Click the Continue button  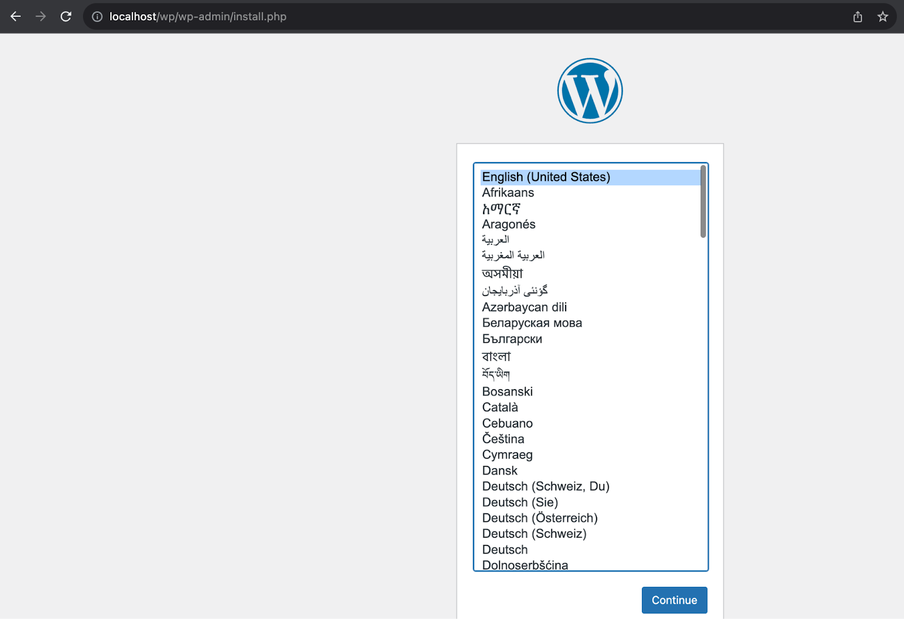675,600
